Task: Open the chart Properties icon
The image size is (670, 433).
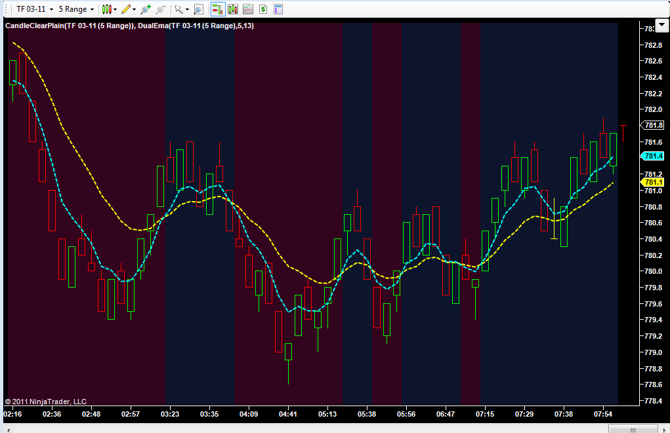Action: pyautogui.click(x=278, y=9)
